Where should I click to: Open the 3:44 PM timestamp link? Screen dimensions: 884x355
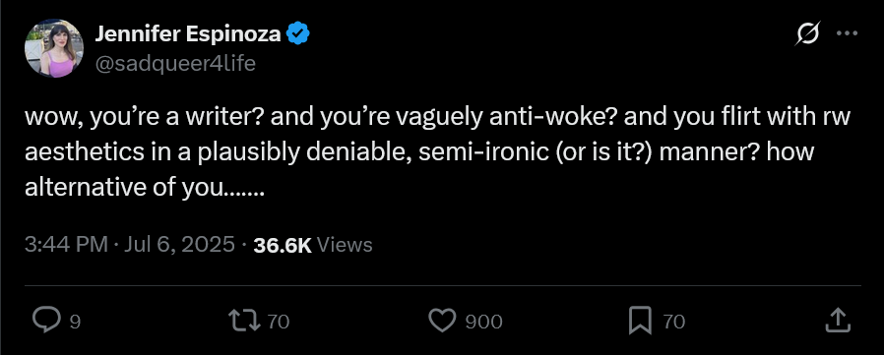point(66,245)
